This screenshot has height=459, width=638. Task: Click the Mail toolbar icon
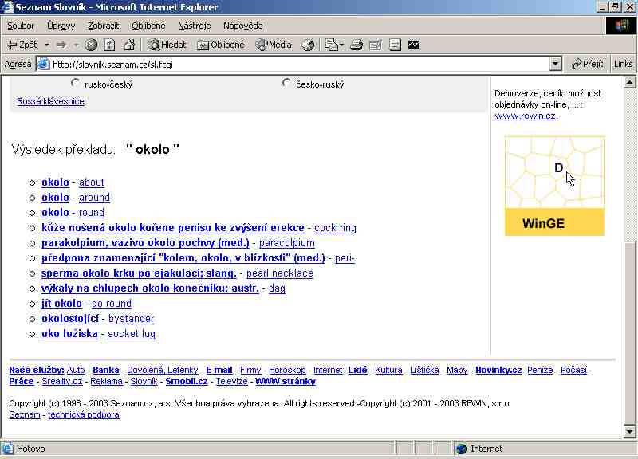click(331, 45)
